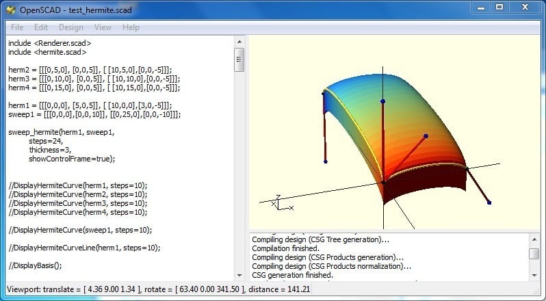
Task: Click the console output scrollbar thumb
Action: 534,254
